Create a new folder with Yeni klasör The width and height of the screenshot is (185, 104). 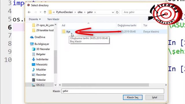53,19
